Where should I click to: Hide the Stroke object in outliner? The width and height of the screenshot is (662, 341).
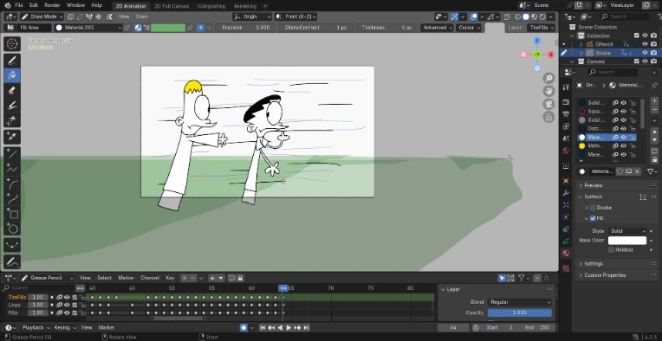[645, 53]
